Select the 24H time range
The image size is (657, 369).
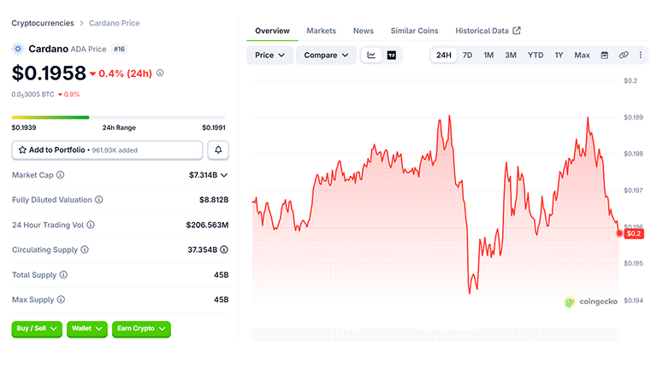click(x=444, y=56)
